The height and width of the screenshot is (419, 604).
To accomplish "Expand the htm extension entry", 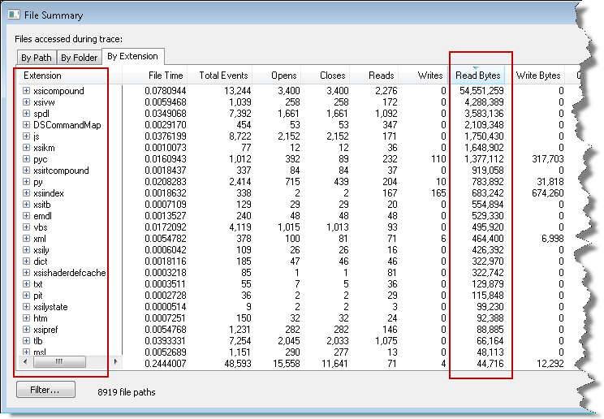I will (27, 318).
